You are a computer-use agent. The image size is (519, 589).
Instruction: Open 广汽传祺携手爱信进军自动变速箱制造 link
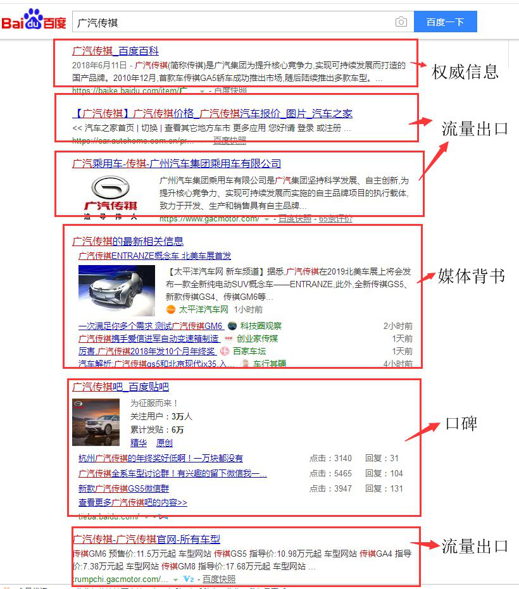click(x=149, y=338)
